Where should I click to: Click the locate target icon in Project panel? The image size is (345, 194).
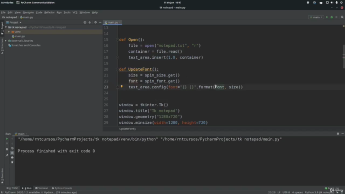click(x=85, y=23)
